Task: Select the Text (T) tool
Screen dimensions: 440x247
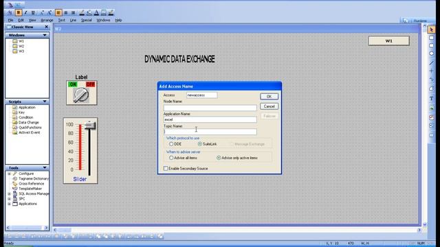Action: (x=431, y=99)
